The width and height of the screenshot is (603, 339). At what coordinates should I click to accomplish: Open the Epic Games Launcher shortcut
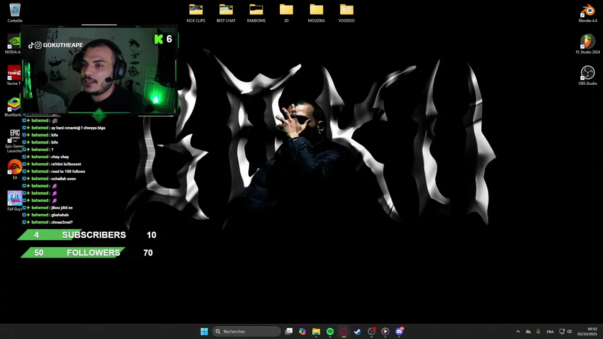tap(15, 140)
